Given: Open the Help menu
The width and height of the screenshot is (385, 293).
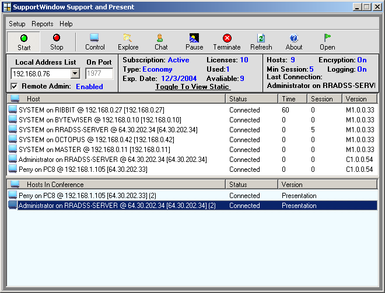Looking at the screenshot, I should (x=66, y=24).
